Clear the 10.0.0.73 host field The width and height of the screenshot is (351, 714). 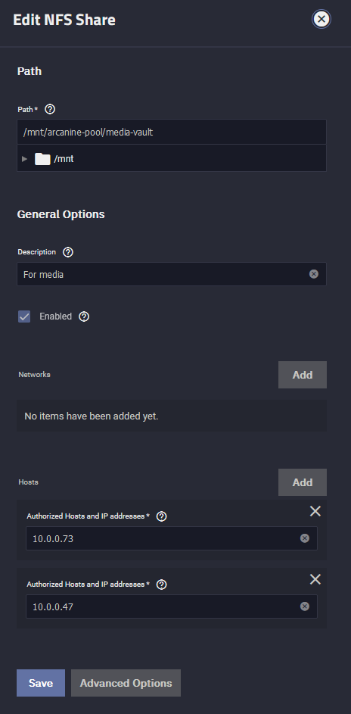click(x=305, y=538)
